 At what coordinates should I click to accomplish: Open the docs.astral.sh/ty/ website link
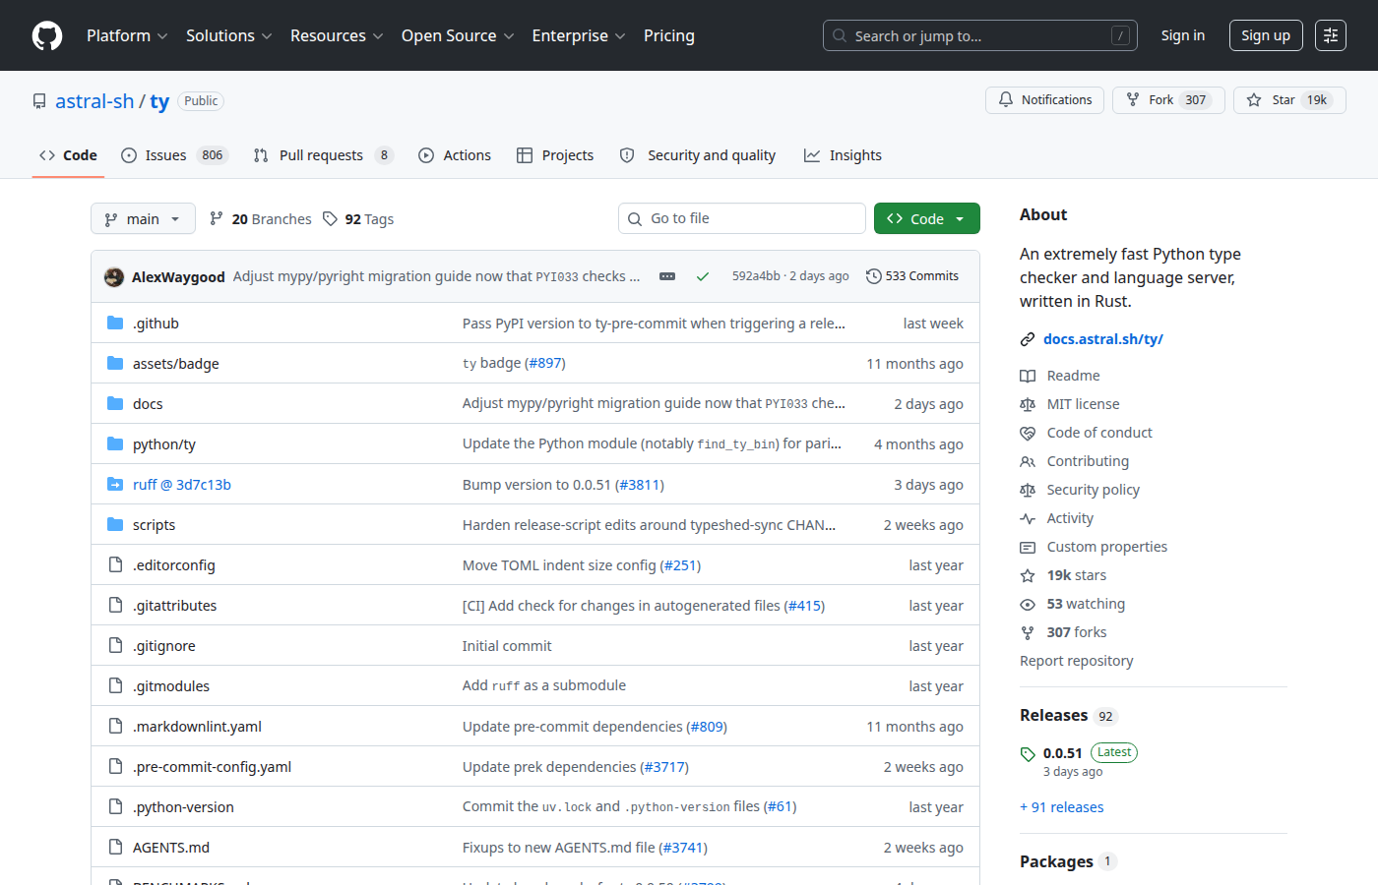[1103, 339]
